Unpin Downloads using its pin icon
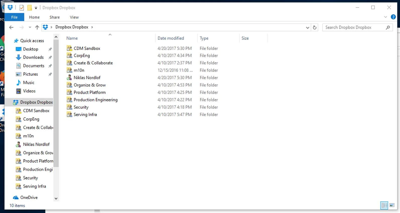 (50, 57)
